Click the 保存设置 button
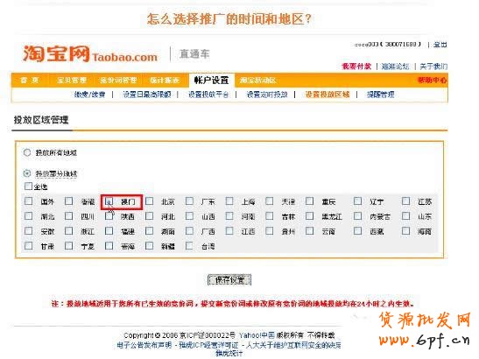 click(229, 280)
